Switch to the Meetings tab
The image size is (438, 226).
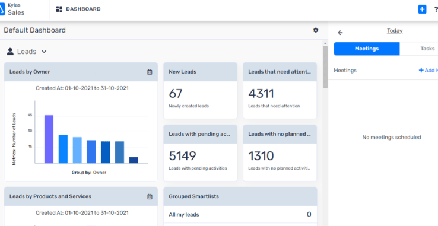pyautogui.click(x=367, y=49)
